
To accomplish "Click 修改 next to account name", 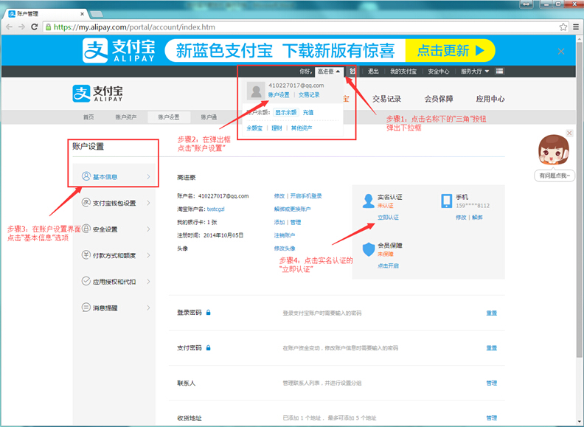I will [279, 196].
